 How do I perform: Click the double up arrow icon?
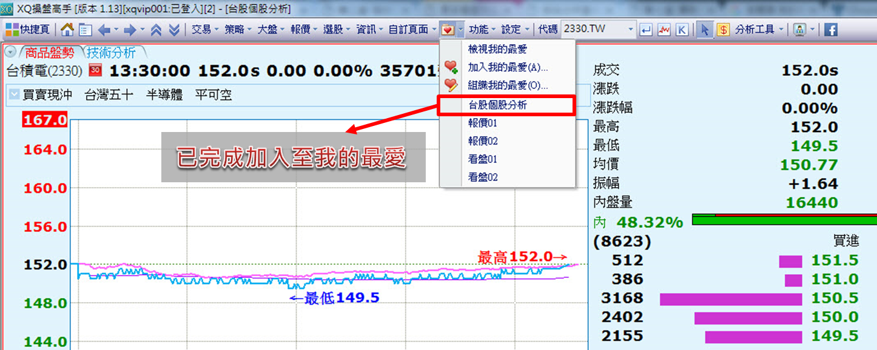[x=156, y=30]
